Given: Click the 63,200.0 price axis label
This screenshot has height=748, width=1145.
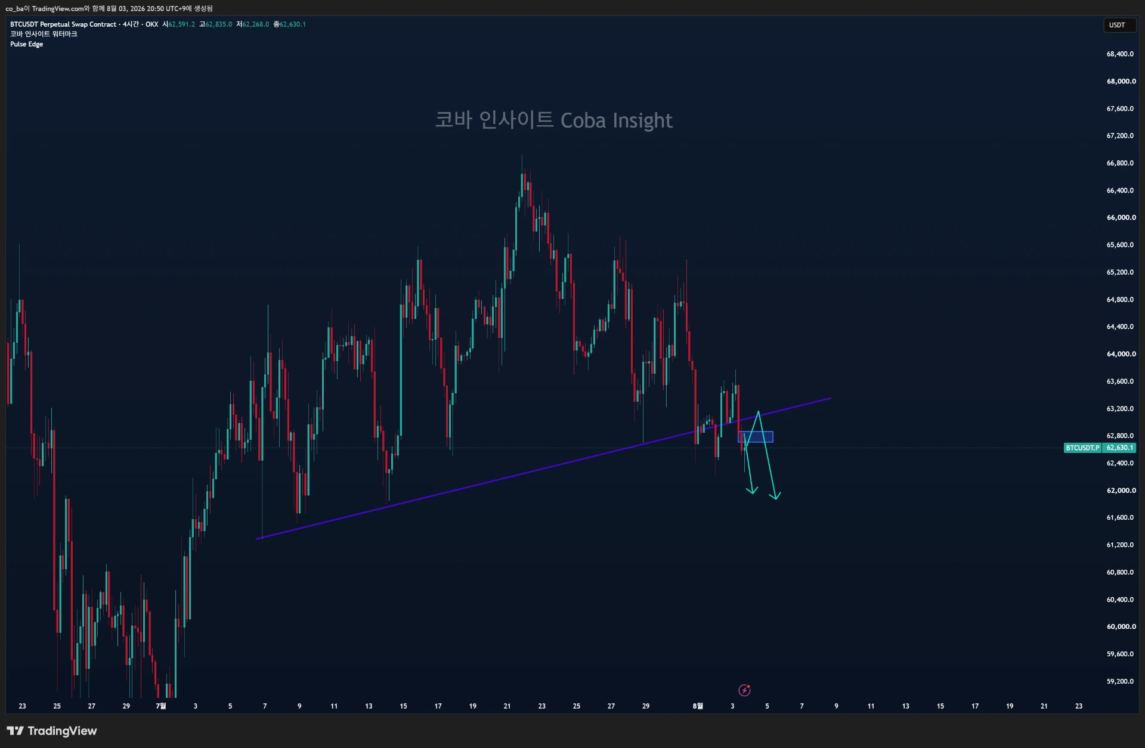Looking at the screenshot, I should click(x=1121, y=409).
